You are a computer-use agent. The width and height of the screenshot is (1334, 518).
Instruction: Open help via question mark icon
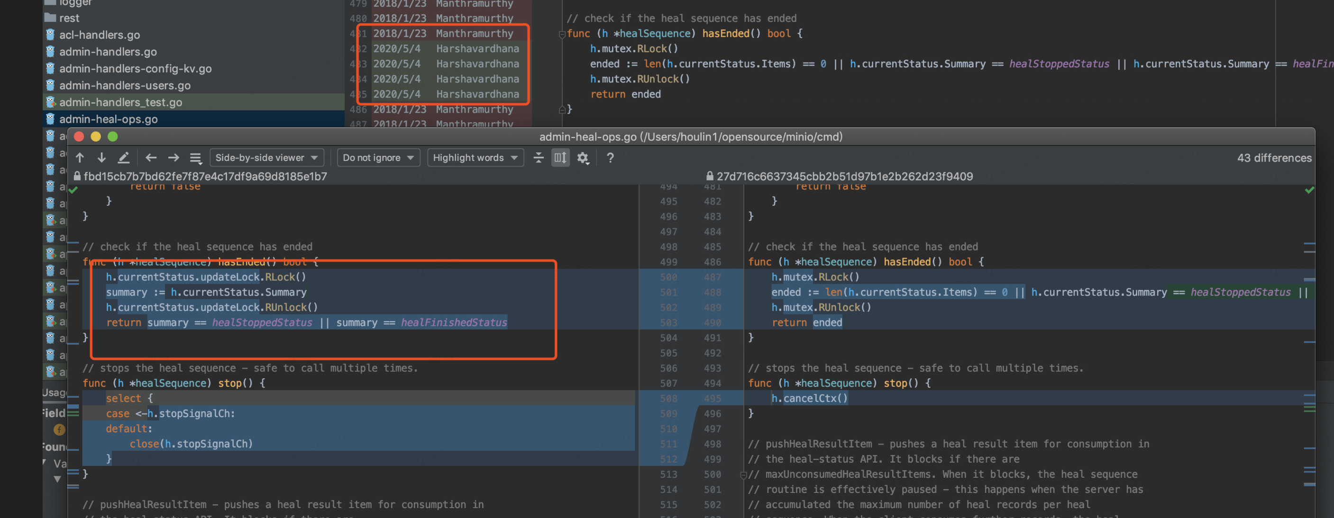[x=610, y=158]
